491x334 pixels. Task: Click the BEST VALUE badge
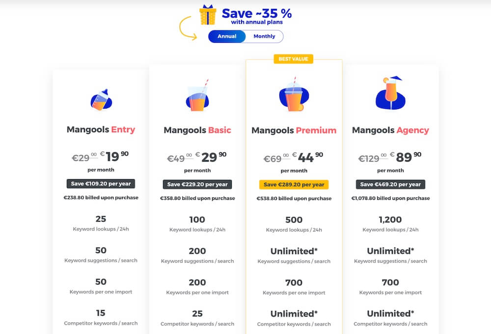(x=294, y=59)
